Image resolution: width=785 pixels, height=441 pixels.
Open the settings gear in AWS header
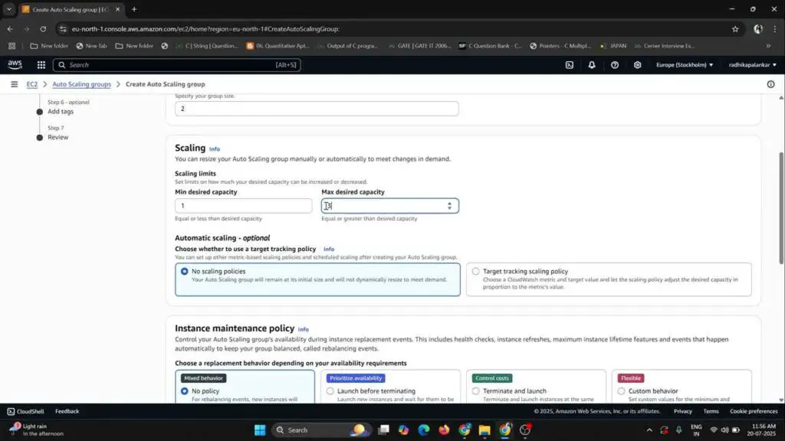pyautogui.click(x=637, y=64)
